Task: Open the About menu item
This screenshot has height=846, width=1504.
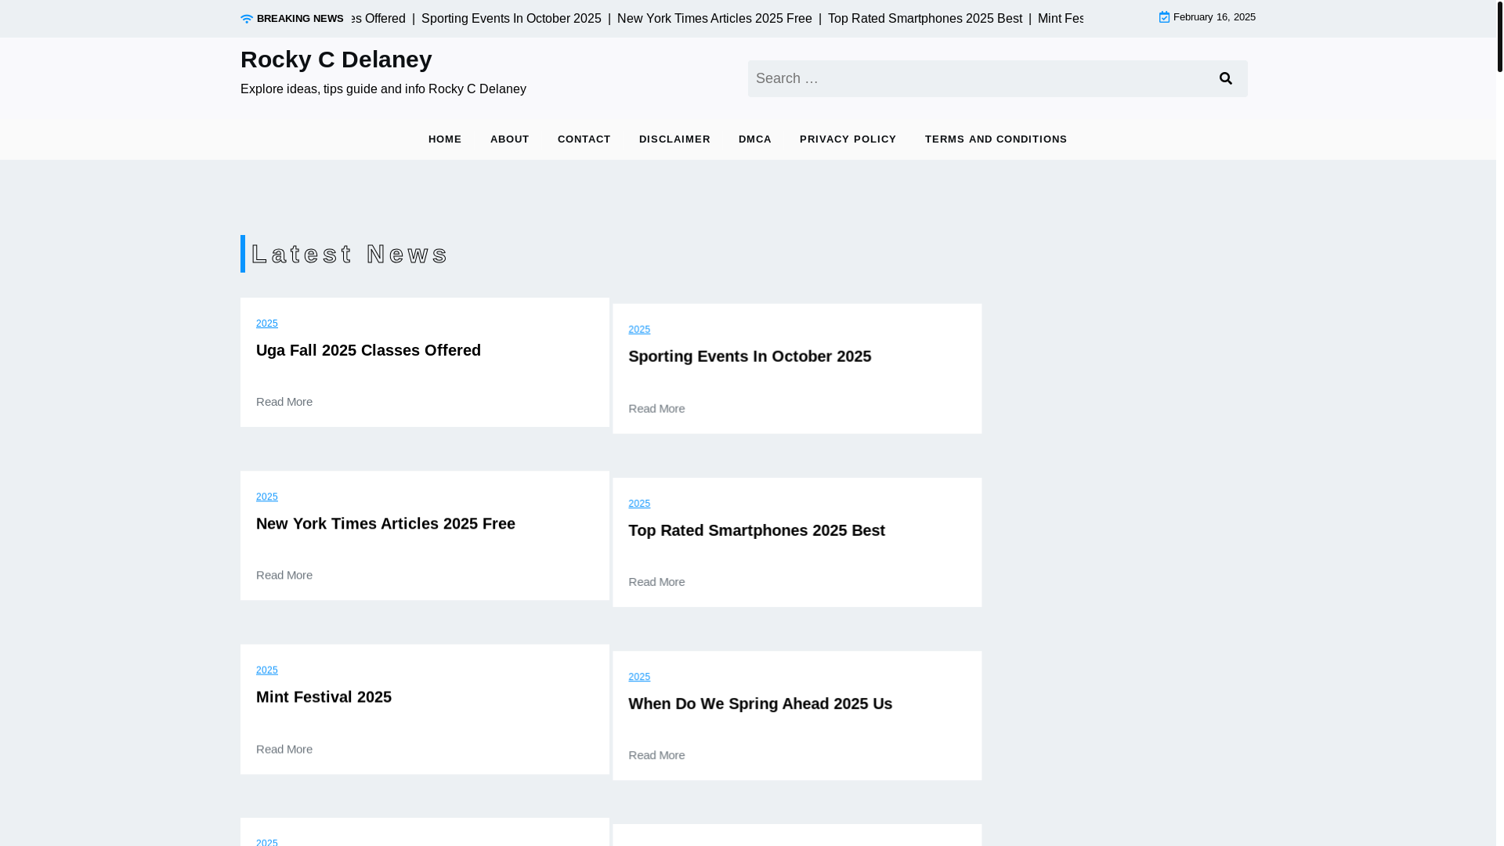Action: (510, 139)
